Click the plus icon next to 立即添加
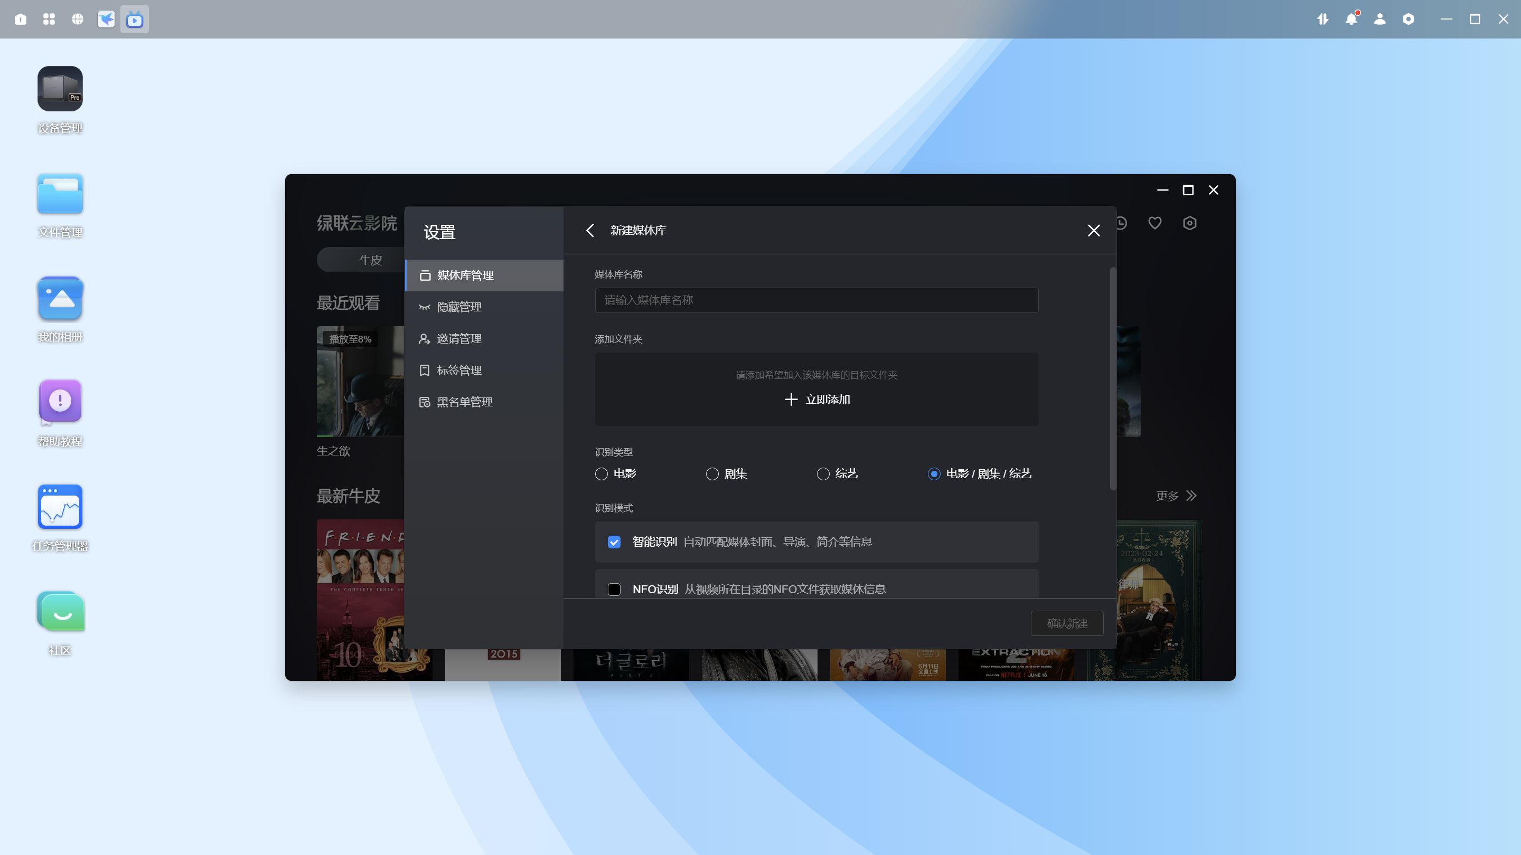 791,400
